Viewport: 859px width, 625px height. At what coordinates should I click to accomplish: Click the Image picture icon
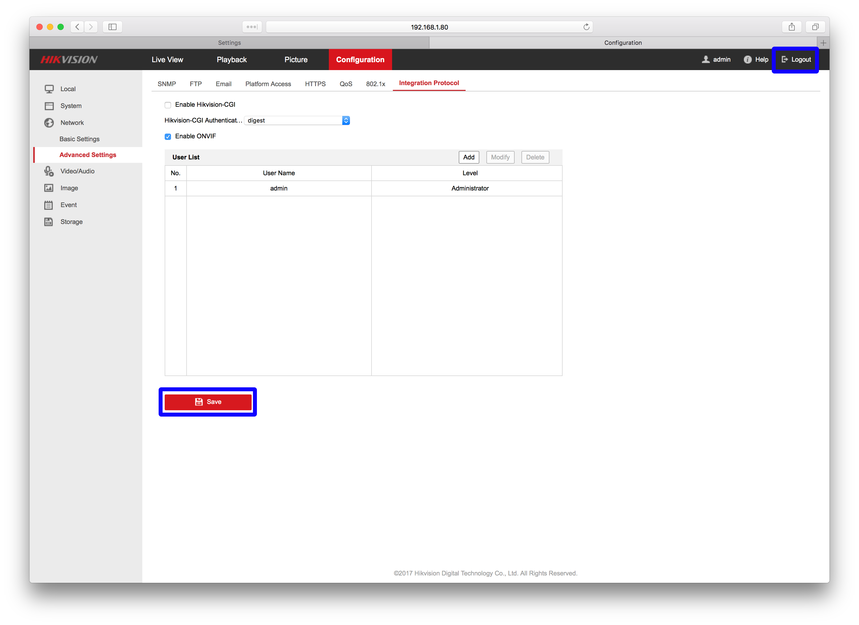click(x=49, y=188)
